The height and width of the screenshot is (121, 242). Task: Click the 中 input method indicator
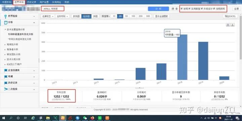pyautogui.click(x=216, y=118)
